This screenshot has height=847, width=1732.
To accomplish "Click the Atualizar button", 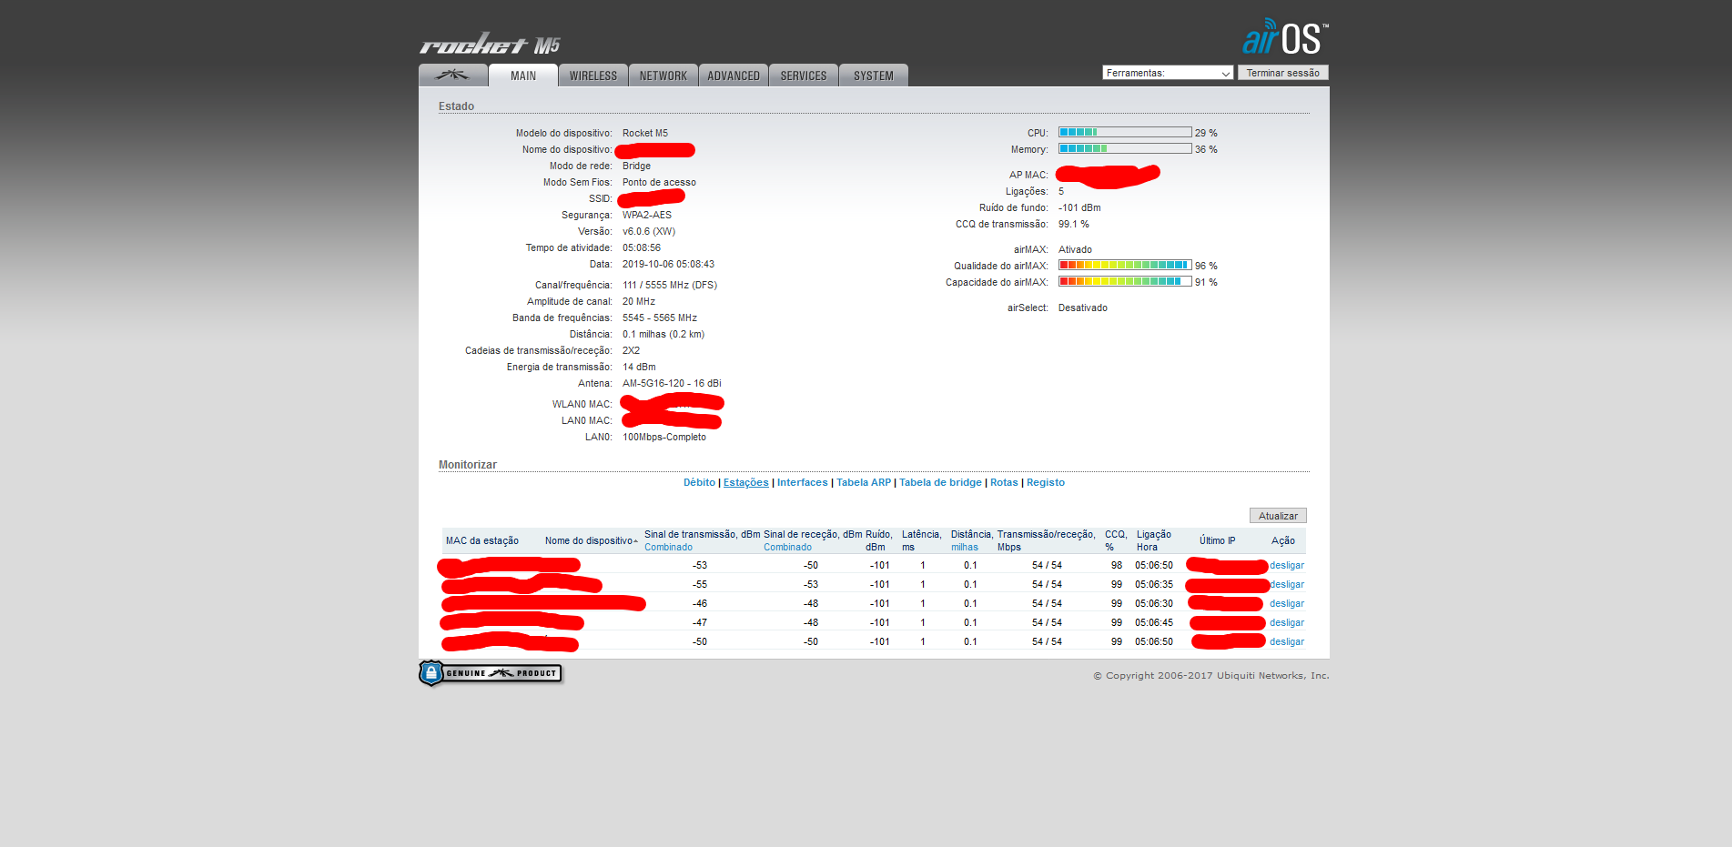I will click(x=1278, y=516).
